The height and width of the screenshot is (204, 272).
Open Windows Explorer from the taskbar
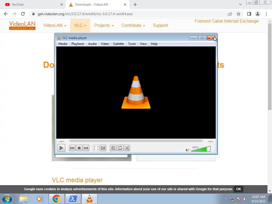click(x=24, y=199)
